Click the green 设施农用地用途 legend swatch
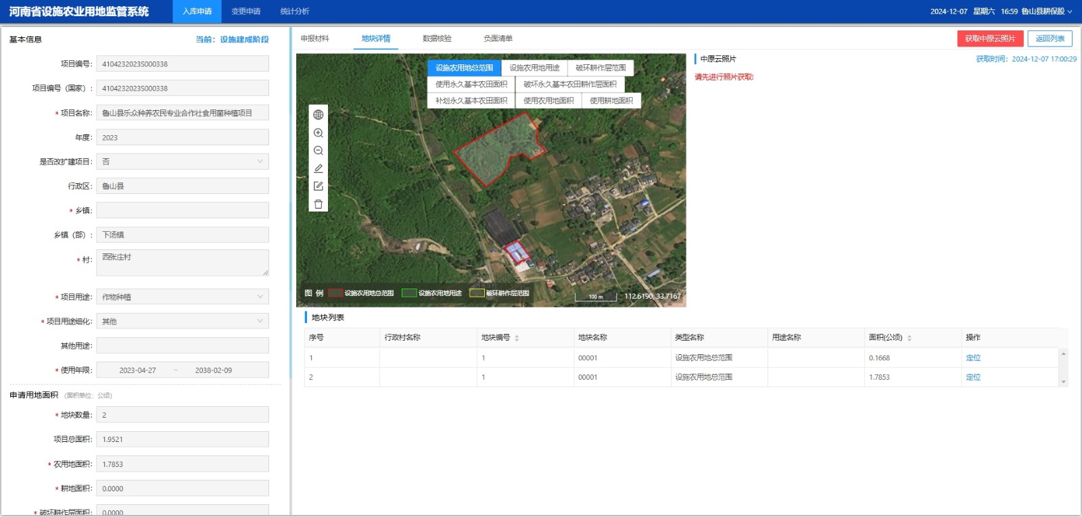The image size is (1082, 517). [x=409, y=293]
